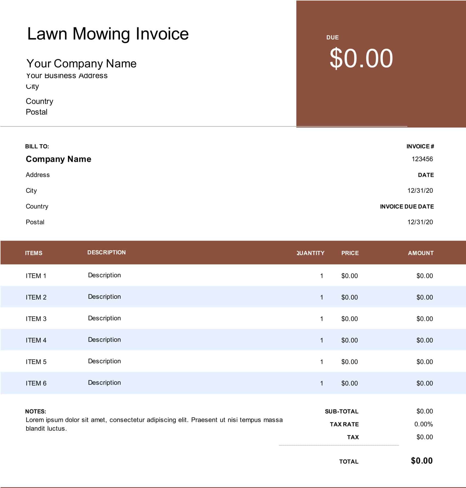Select the QUANTITY column header
The width and height of the screenshot is (466, 488).
pos(311,253)
